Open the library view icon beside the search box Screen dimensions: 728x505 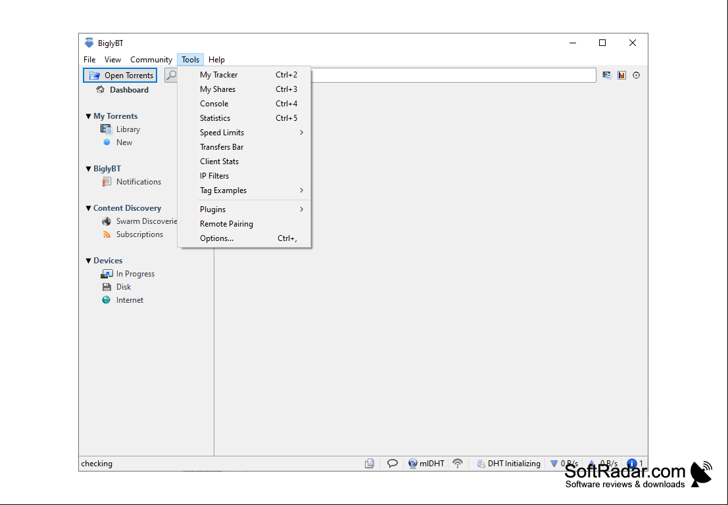607,75
